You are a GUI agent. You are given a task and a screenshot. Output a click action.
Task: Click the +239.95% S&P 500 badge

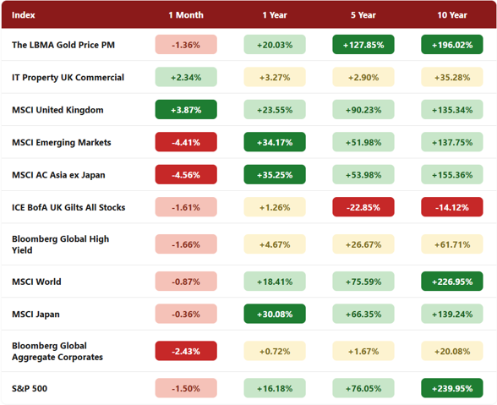[x=452, y=388]
